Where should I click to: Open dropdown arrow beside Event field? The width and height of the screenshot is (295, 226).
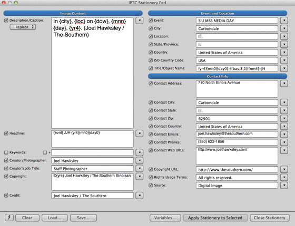[x=284, y=20]
